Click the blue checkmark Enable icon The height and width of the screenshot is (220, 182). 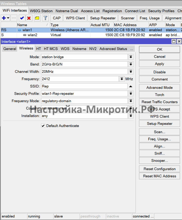coord(22,18)
